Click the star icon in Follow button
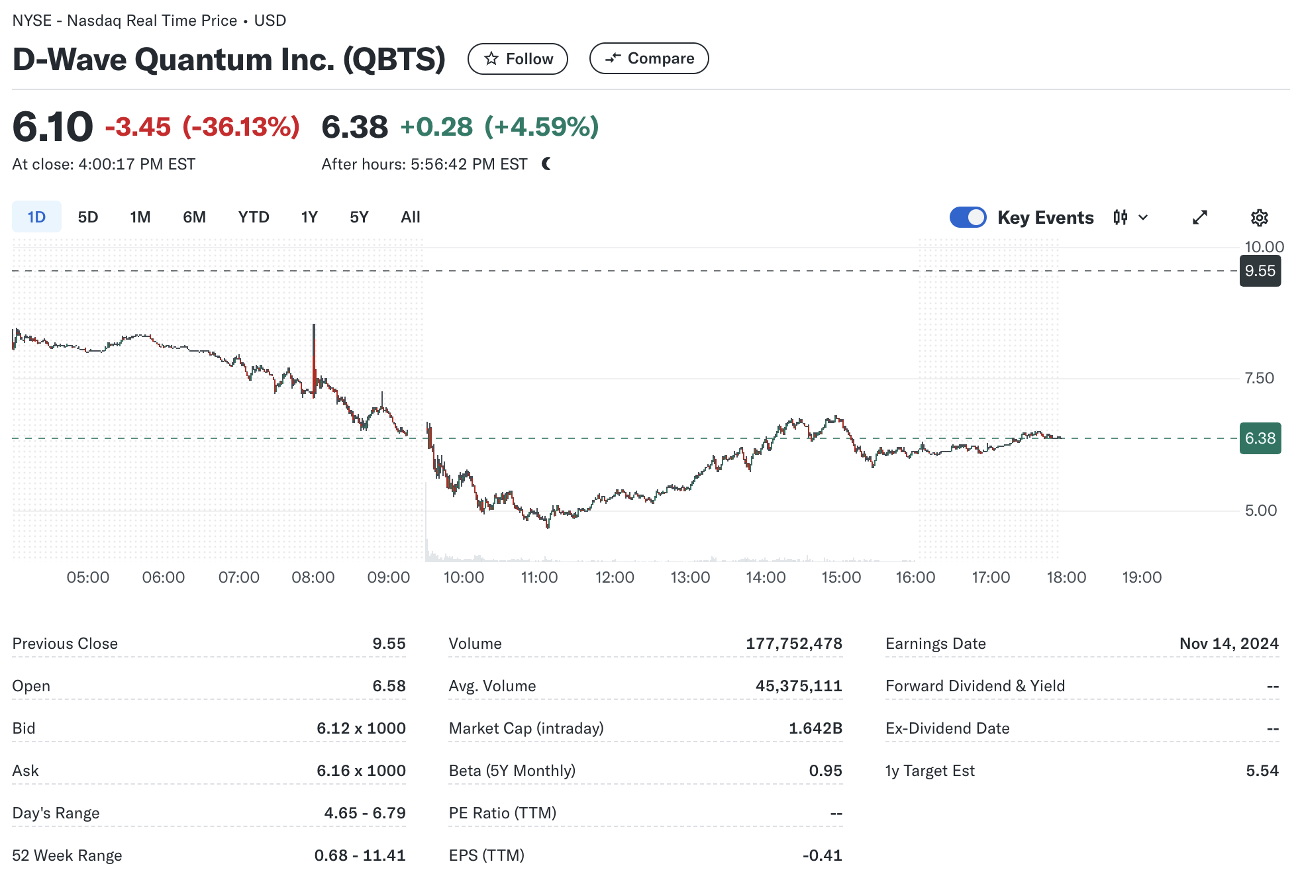The width and height of the screenshot is (1302, 874). (491, 59)
